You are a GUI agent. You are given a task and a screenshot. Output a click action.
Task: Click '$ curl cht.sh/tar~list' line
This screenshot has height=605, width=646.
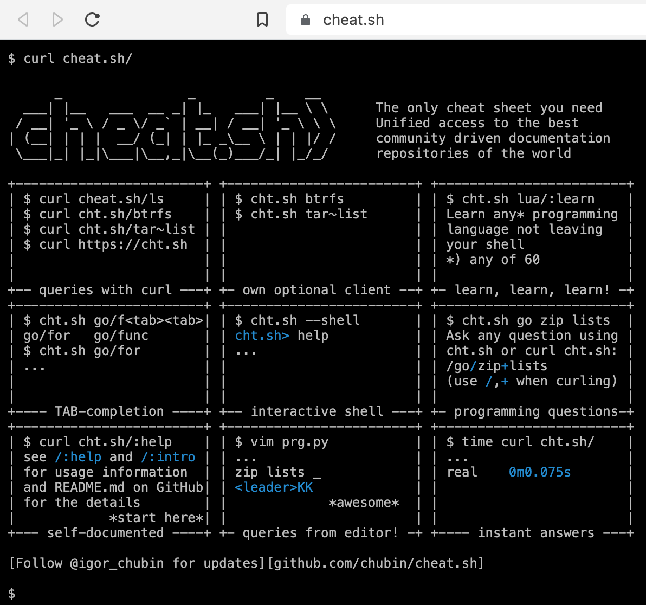coord(109,229)
